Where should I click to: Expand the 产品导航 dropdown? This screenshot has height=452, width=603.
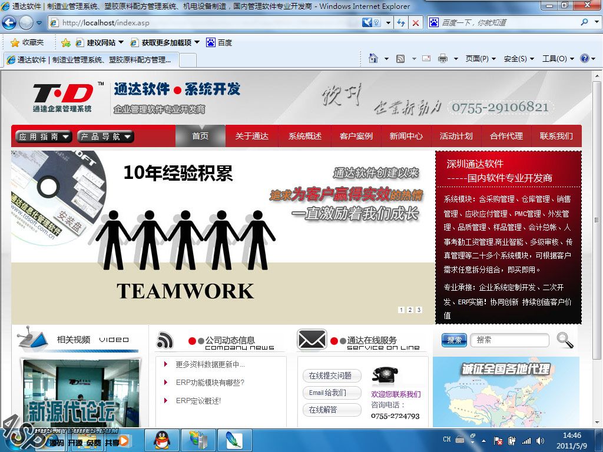coord(105,137)
